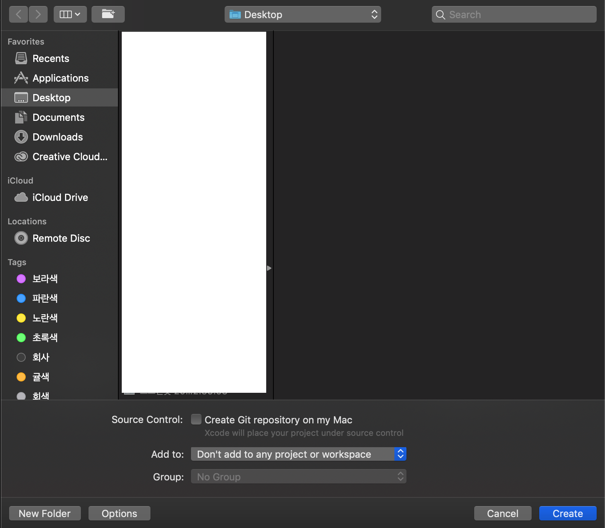Click the Search field
The image size is (605, 528).
pos(514,14)
